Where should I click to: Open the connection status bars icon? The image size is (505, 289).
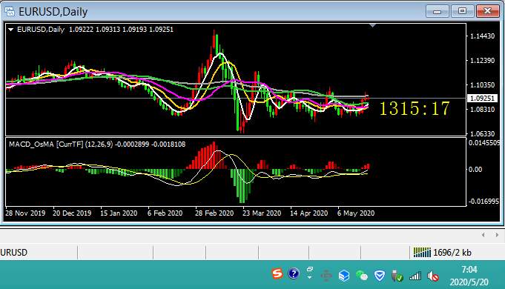coord(422,252)
